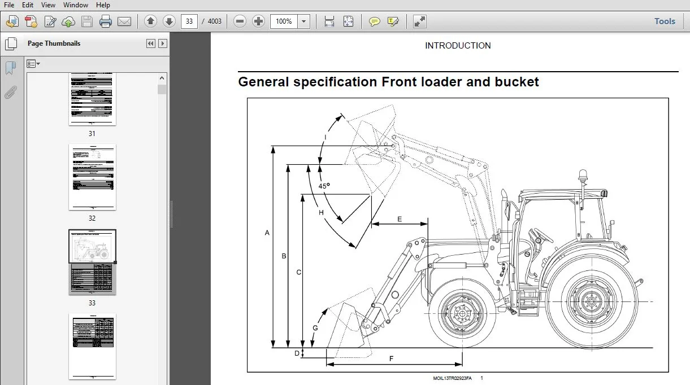Viewport: 690px width, 385px height.
Task: Select the thumbnail below page 33
Action: coord(92,347)
